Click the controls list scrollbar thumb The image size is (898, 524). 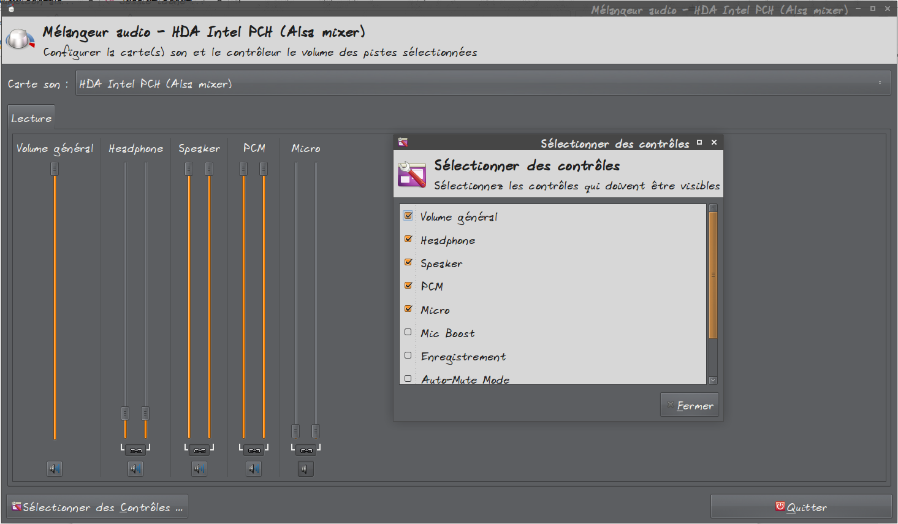click(713, 275)
